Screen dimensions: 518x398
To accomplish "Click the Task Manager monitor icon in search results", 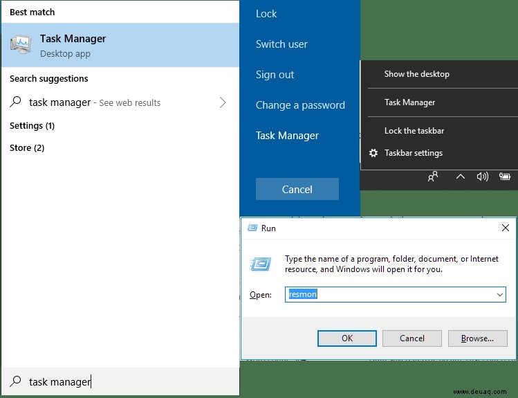I will [x=21, y=45].
